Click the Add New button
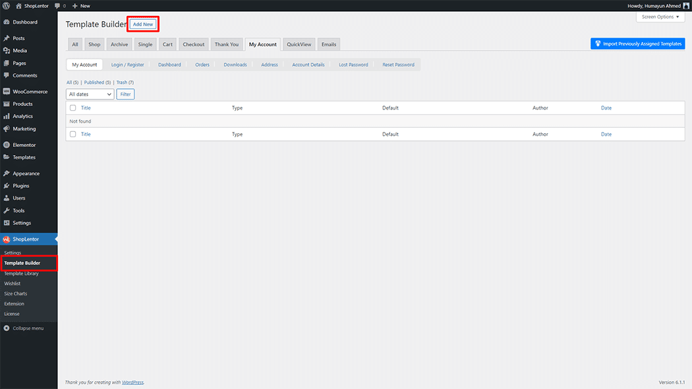The height and width of the screenshot is (389, 692). pos(143,24)
